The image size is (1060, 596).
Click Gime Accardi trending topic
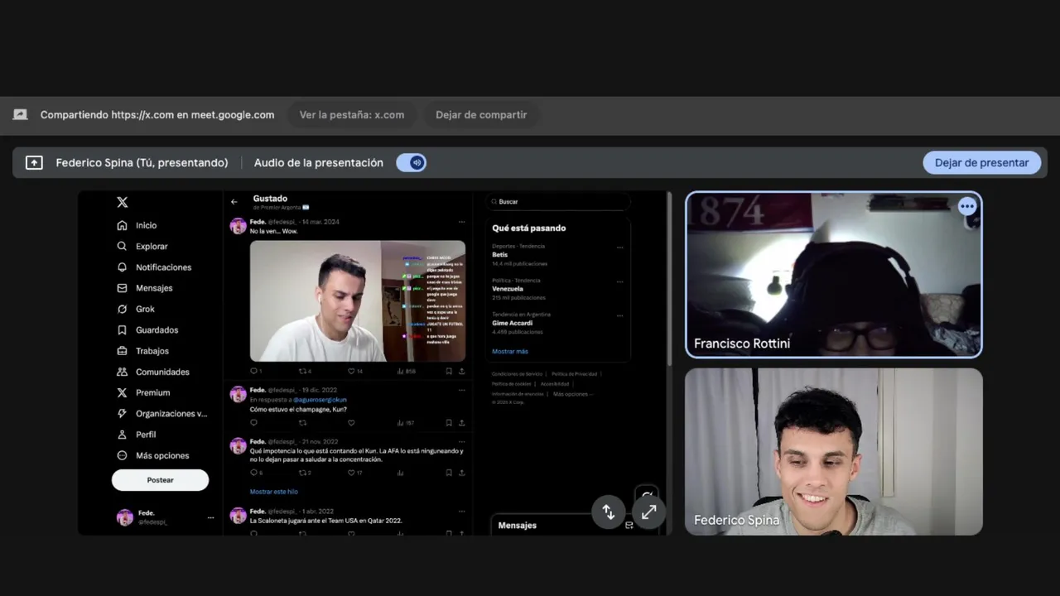(512, 323)
